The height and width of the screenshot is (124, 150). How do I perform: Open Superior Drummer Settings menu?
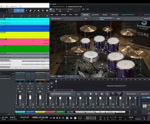64,15
